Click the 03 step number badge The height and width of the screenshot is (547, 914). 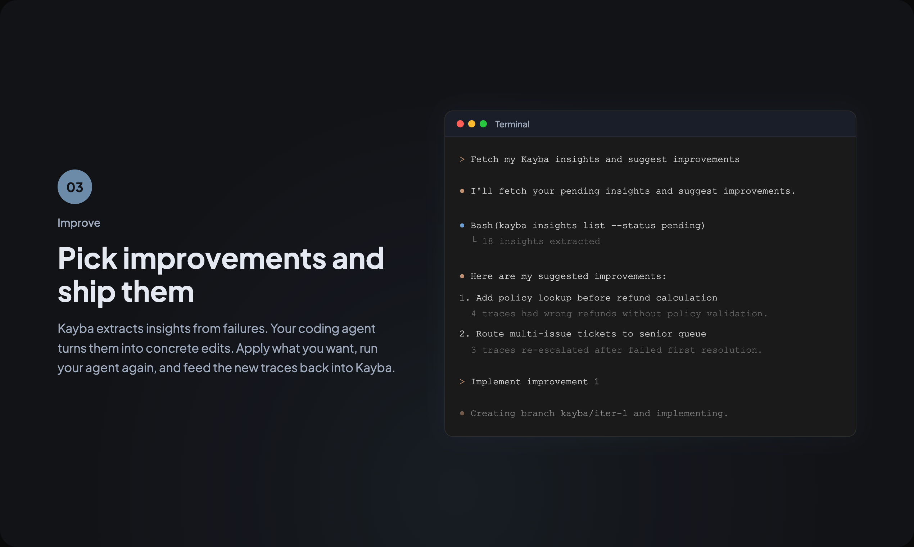pos(75,187)
